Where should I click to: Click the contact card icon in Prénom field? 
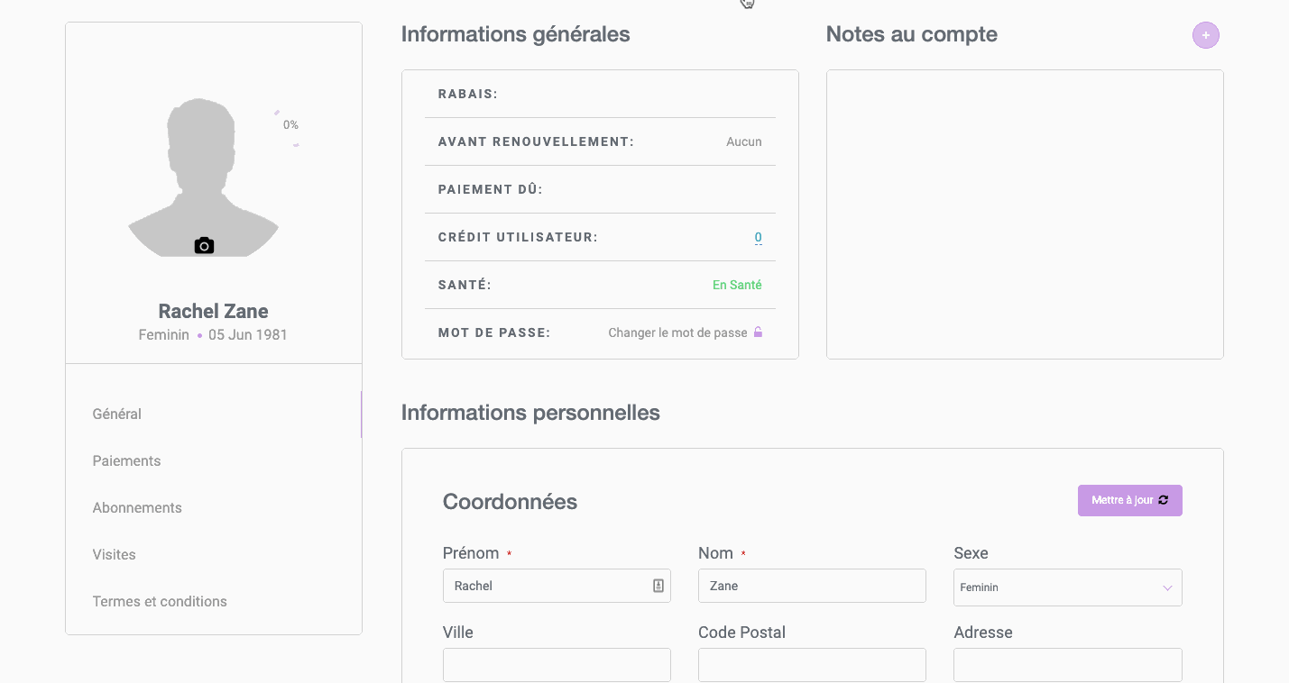658,586
